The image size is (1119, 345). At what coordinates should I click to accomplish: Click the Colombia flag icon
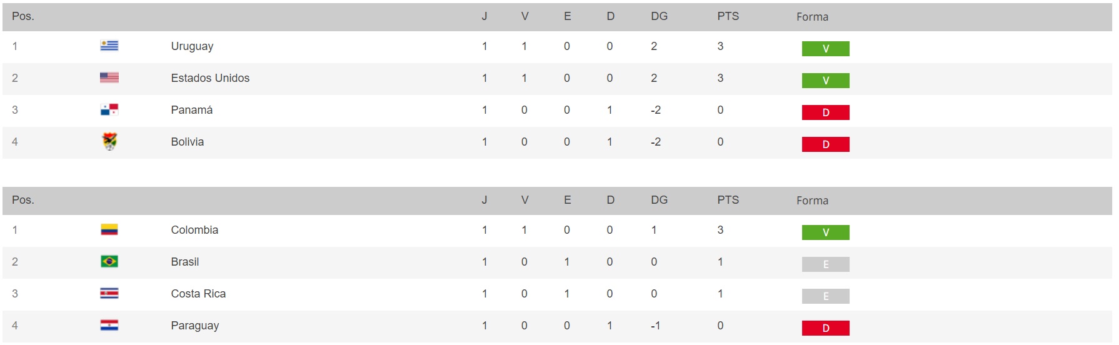coord(109,230)
